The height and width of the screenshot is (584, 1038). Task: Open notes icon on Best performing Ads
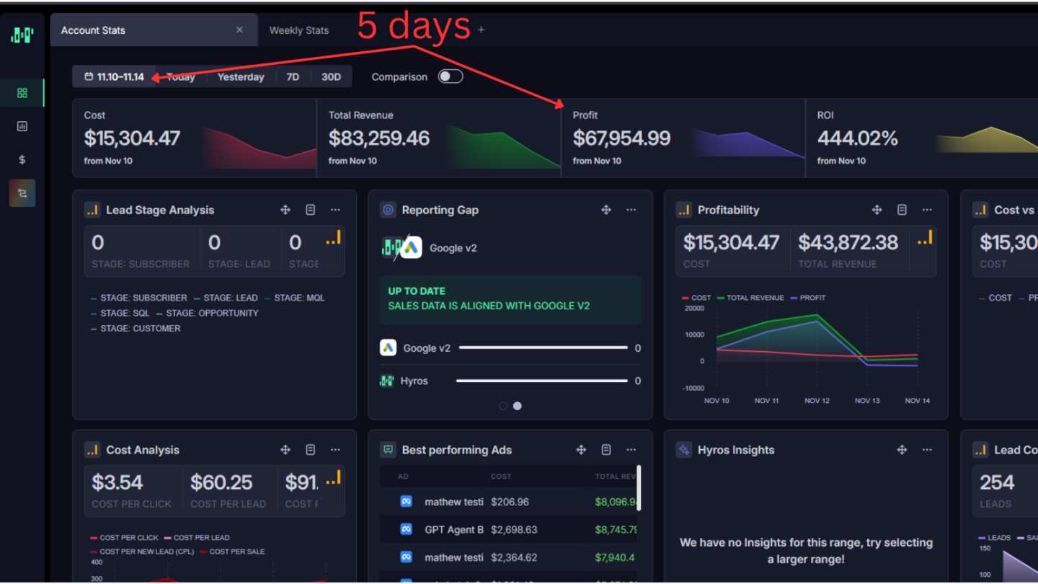click(x=606, y=450)
